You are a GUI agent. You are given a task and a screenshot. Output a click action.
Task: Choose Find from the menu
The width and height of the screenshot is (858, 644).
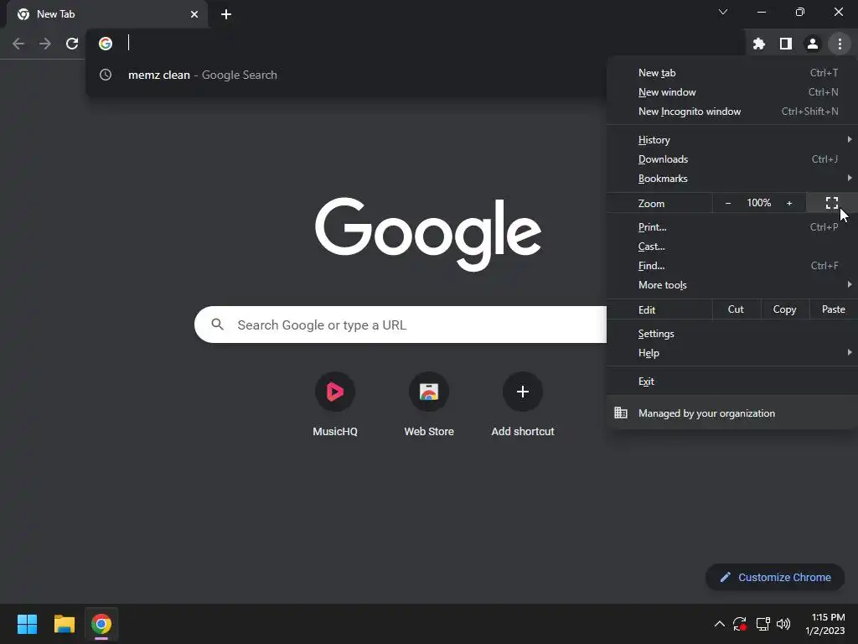pyautogui.click(x=732, y=266)
